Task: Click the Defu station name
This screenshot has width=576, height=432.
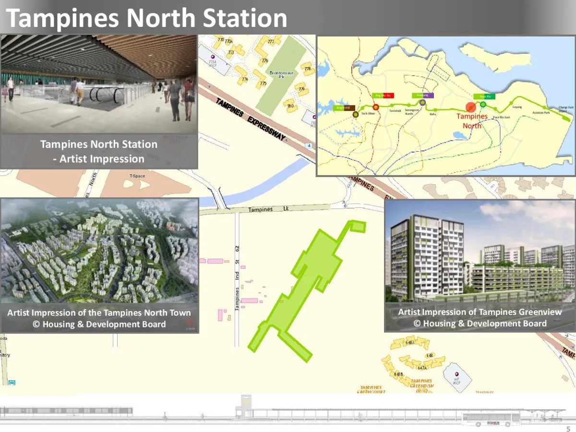Action: tap(433, 114)
